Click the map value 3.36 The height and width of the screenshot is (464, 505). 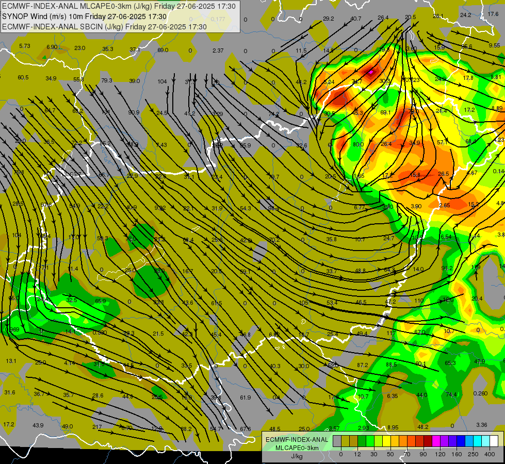tap(482, 425)
